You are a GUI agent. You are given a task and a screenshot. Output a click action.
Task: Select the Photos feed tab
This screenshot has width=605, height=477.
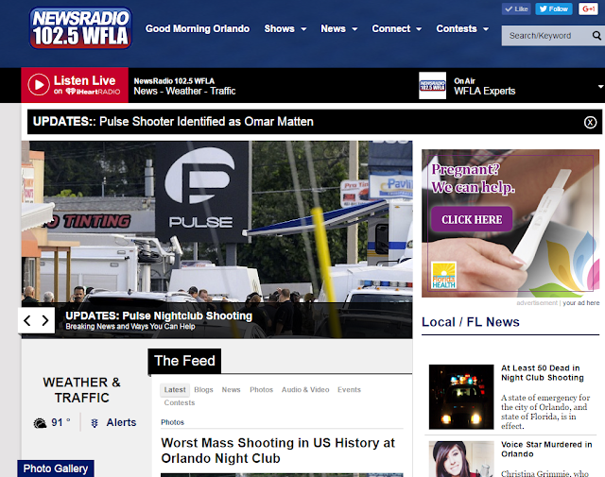261,390
